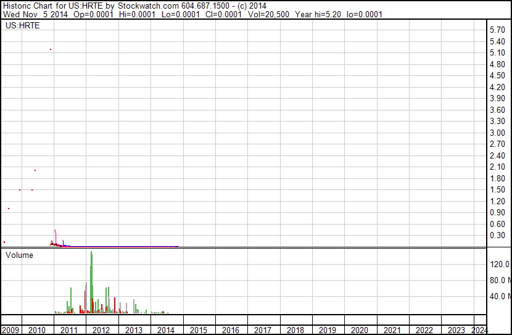This screenshot has width=512, height=335.
Task: Click the 5.70 price axis value
Action: 497,30
